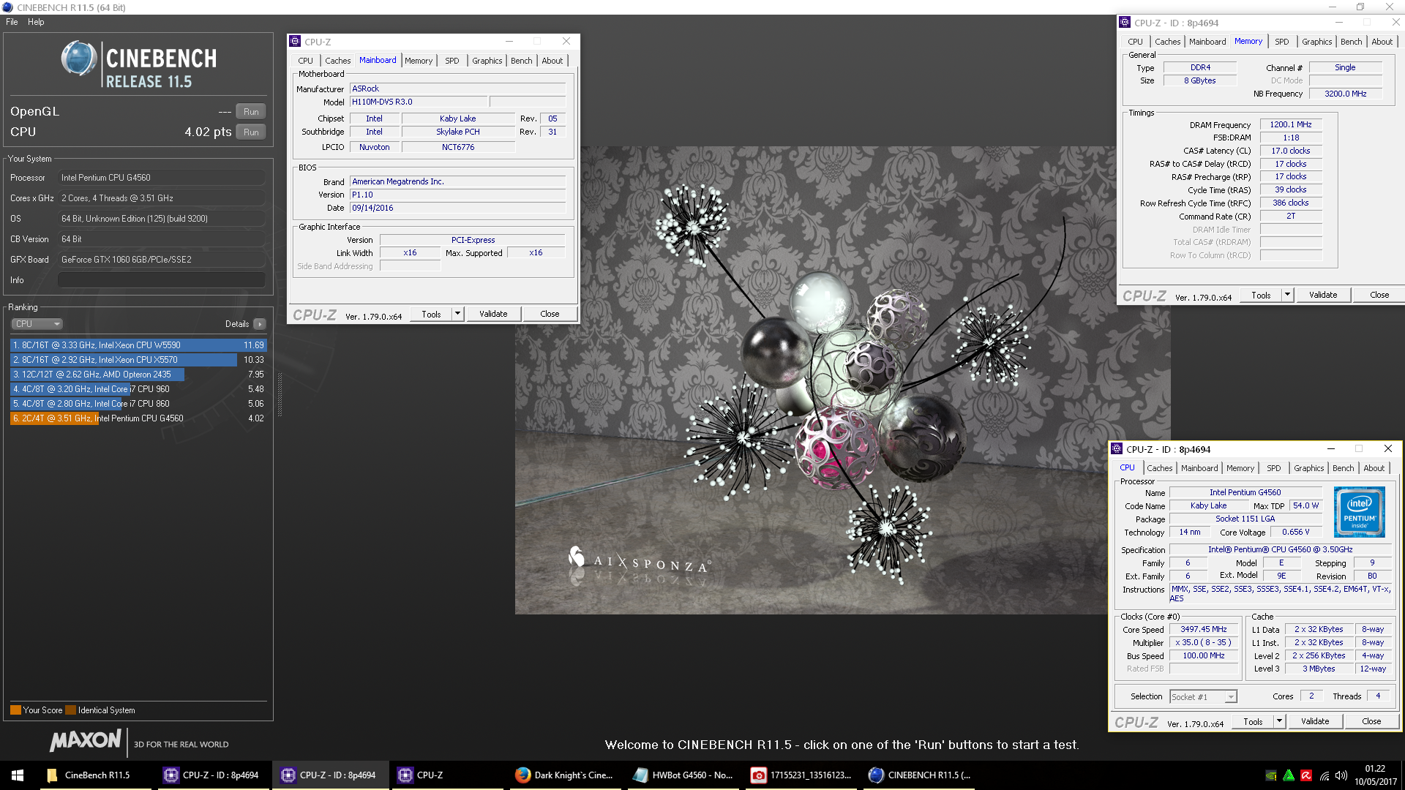This screenshot has height=790, width=1405.
Task: Switch to Caches tab in Mainboard window
Action: (x=337, y=61)
